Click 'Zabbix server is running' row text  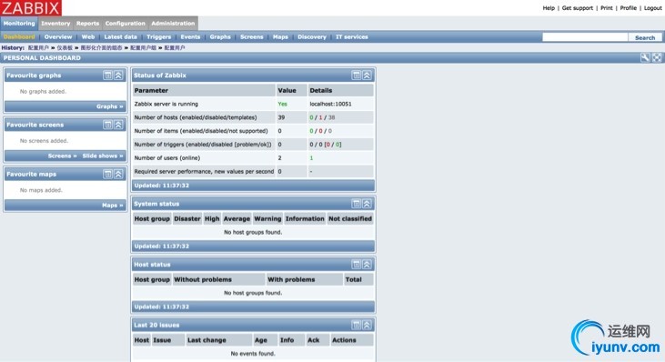click(166, 104)
